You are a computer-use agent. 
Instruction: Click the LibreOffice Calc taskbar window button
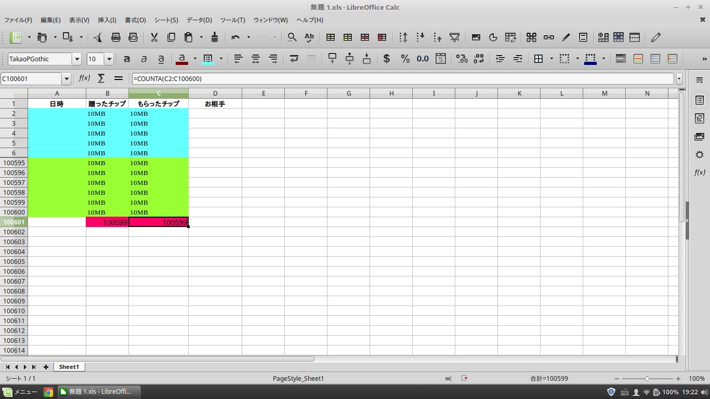coord(98,392)
